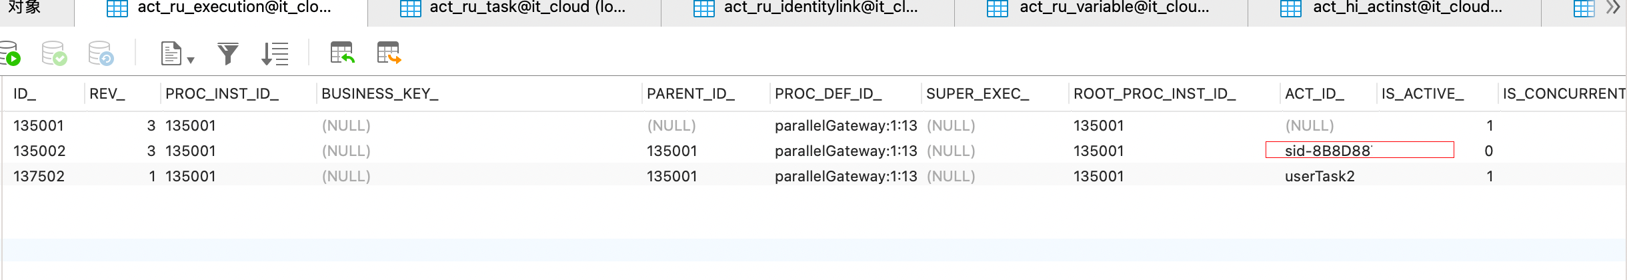Switch to the act_ru_task tab
This screenshot has height=280, width=1627.
(x=513, y=8)
